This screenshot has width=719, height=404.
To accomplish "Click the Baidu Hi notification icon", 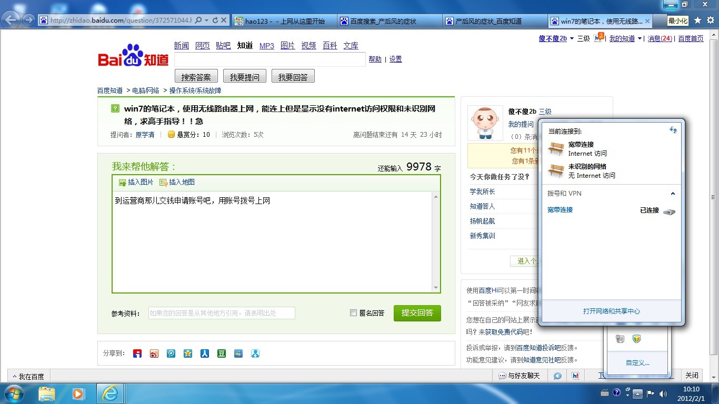I will pos(598,37).
